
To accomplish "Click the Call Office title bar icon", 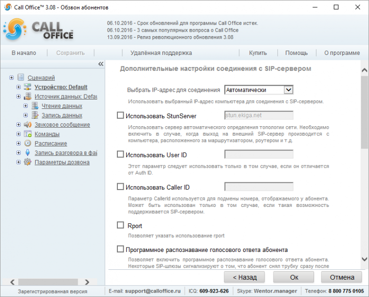I will pos(8,7).
